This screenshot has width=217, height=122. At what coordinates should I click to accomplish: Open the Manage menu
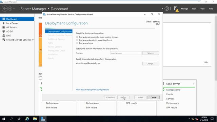pyautogui.click(x=184, y=9)
